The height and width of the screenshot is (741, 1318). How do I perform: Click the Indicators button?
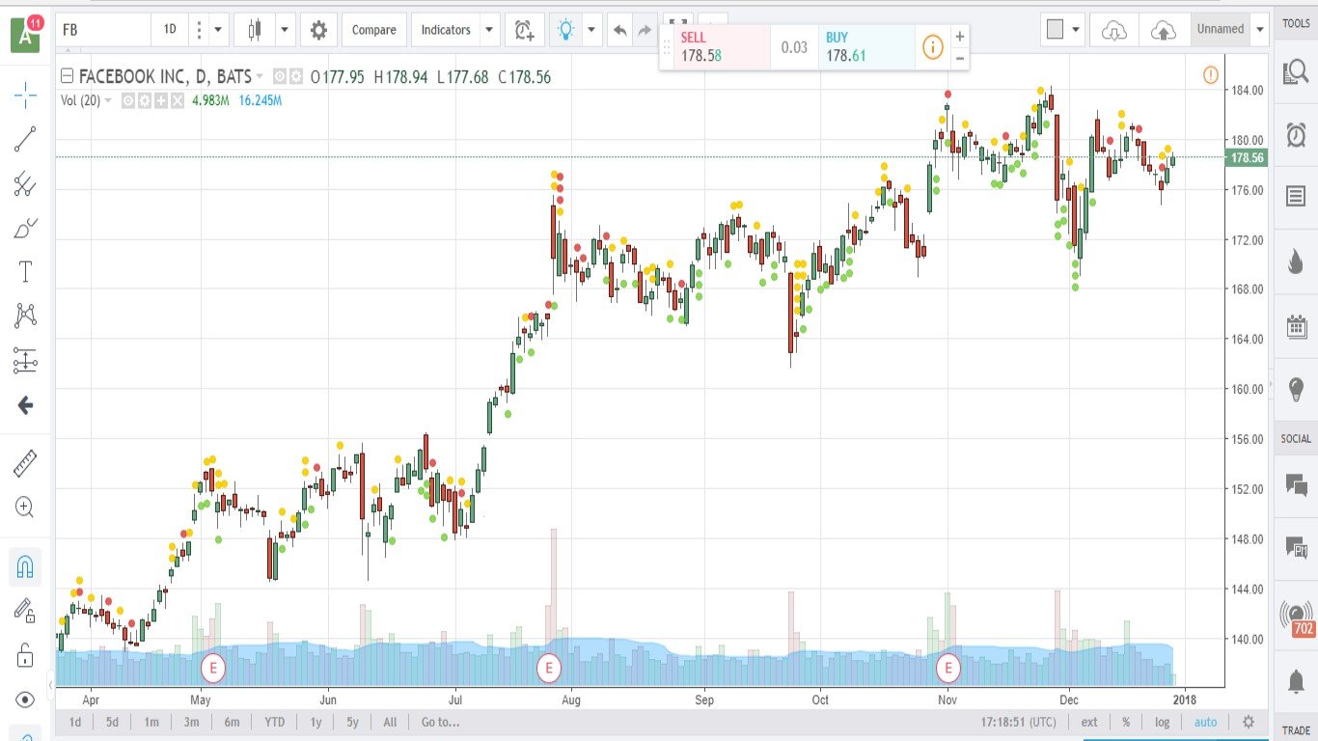click(x=445, y=30)
